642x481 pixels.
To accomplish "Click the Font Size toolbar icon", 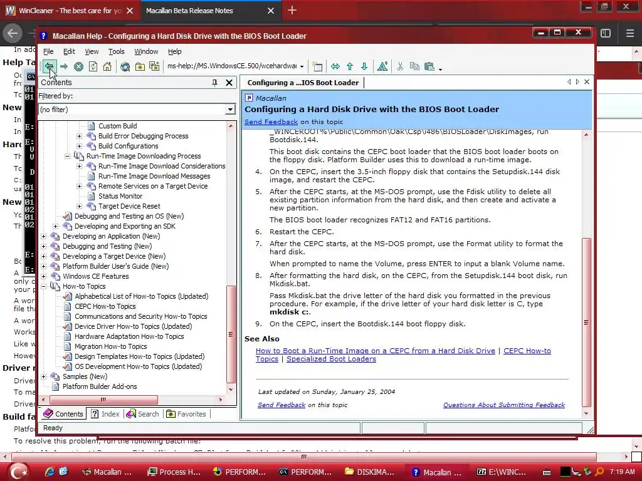I will pos(382,66).
